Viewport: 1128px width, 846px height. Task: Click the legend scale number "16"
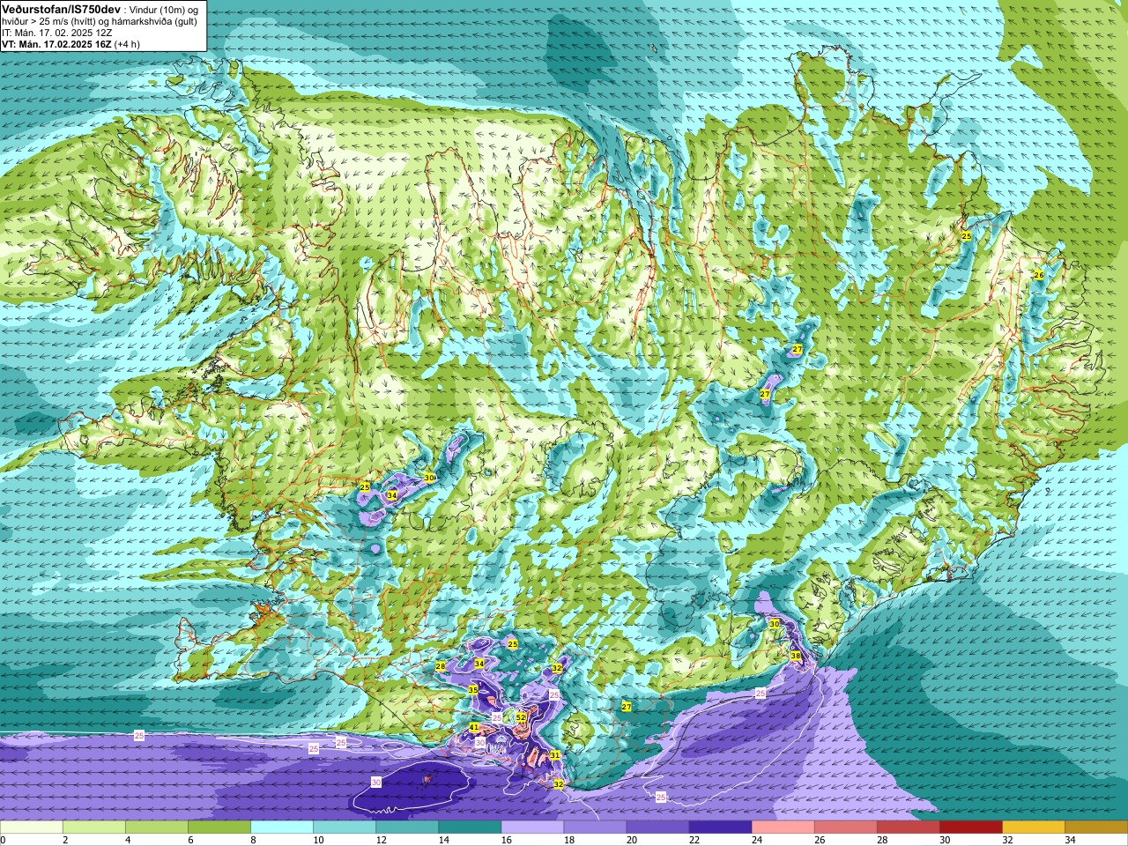point(506,840)
